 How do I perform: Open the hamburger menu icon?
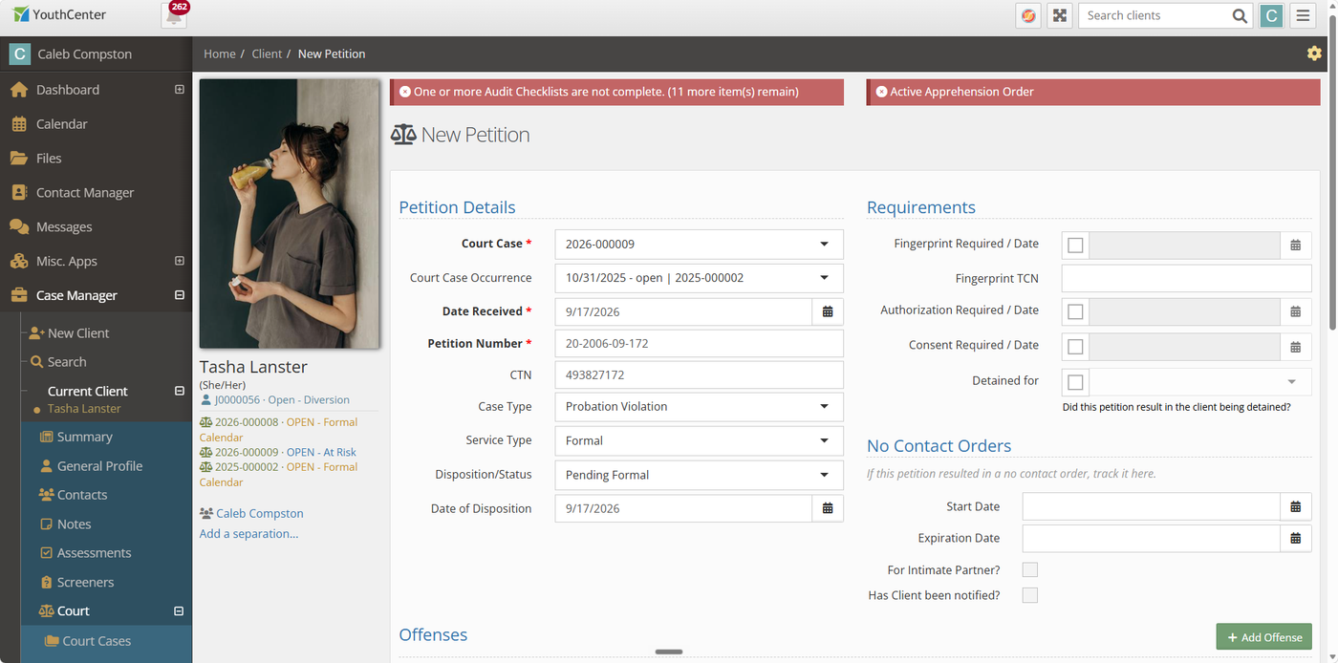pyautogui.click(x=1303, y=15)
